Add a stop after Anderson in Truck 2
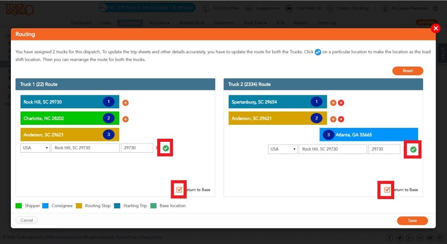Viewport: 447px width, 244px height. point(333,119)
